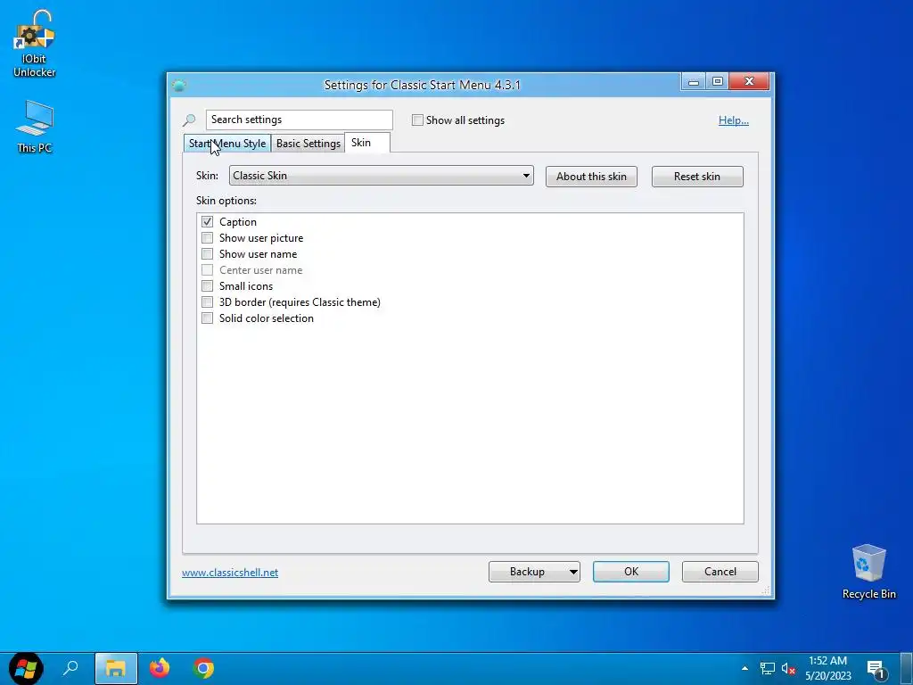The image size is (913, 685).
Task: Enable Solid color selection option
Action: click(207, 318)
